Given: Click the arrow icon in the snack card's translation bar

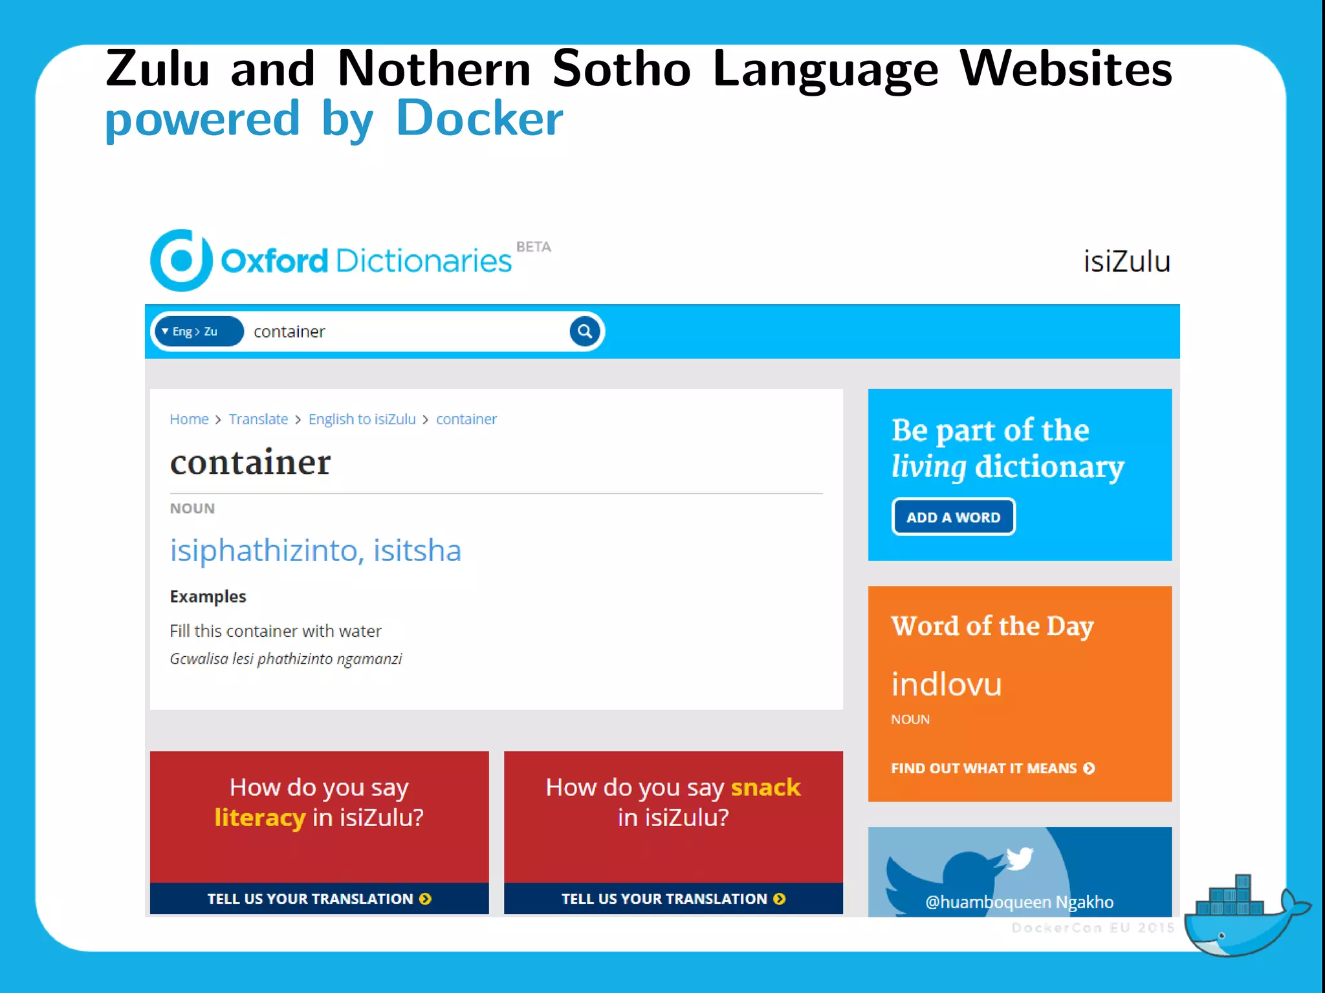Looking at the screenshot, I should click(x=779, y=899).
